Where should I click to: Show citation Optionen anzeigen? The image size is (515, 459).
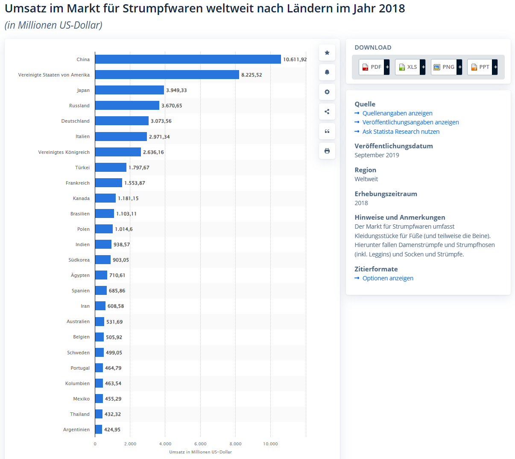click(x=388, y=278)
